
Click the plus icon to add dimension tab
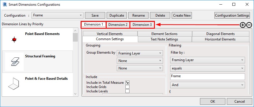[x=242, y=25]
